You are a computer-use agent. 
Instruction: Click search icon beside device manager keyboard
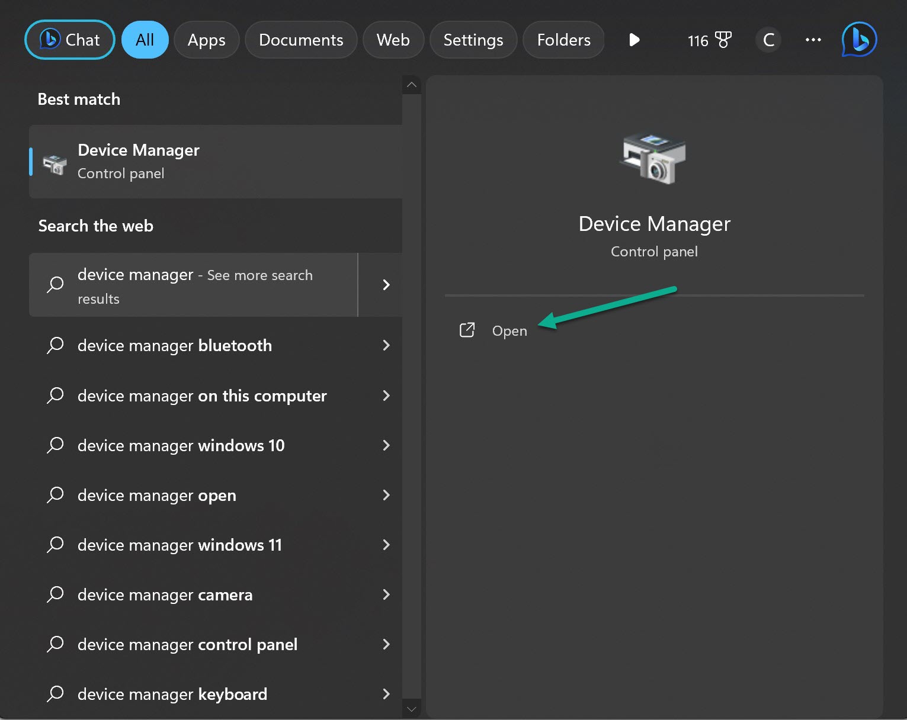pos(55,693)
